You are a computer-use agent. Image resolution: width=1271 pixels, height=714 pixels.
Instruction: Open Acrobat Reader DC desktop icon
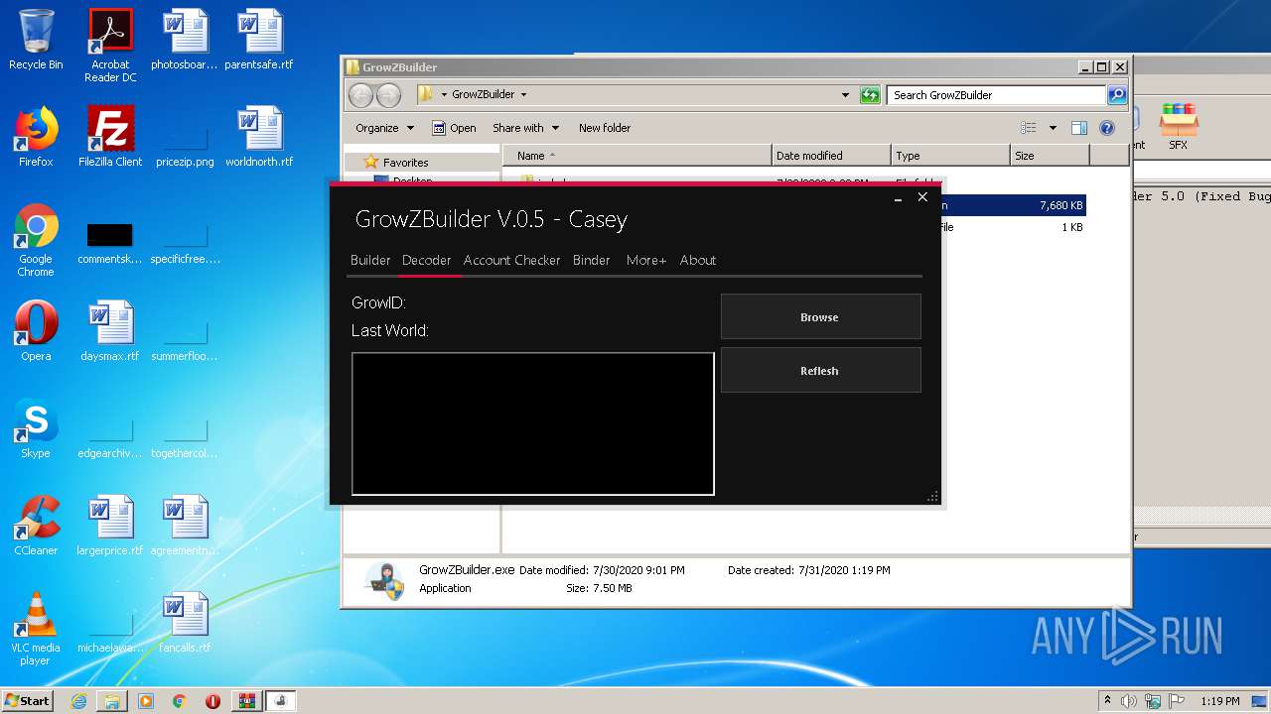tap(110, 46)
